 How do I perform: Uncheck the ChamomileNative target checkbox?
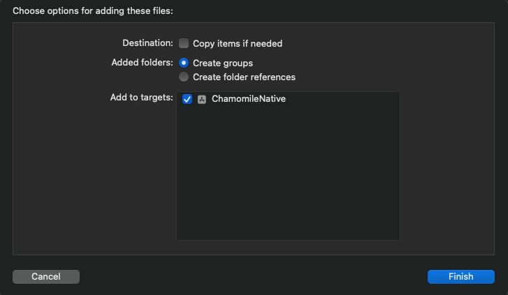point(187,100)
